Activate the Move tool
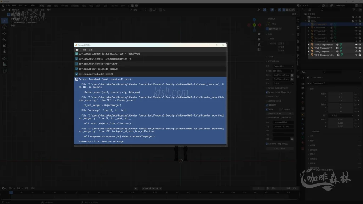The image size is (363, 204). pos(5,33)
